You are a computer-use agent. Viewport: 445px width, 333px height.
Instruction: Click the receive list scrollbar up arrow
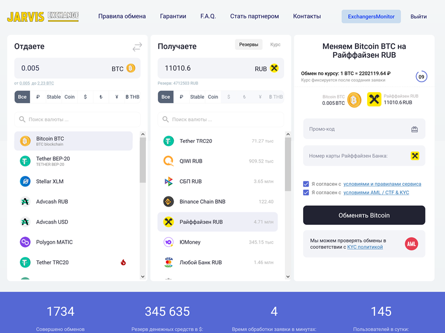[288, 134]
